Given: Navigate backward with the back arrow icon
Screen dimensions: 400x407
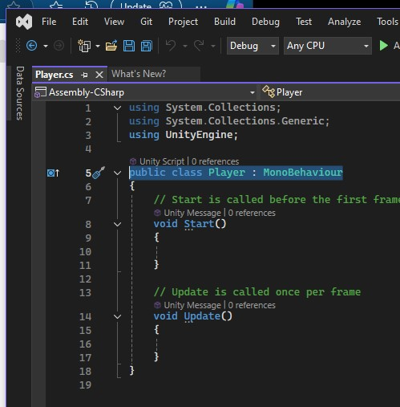Looking at the screenshot, I should tap(32, 46).
